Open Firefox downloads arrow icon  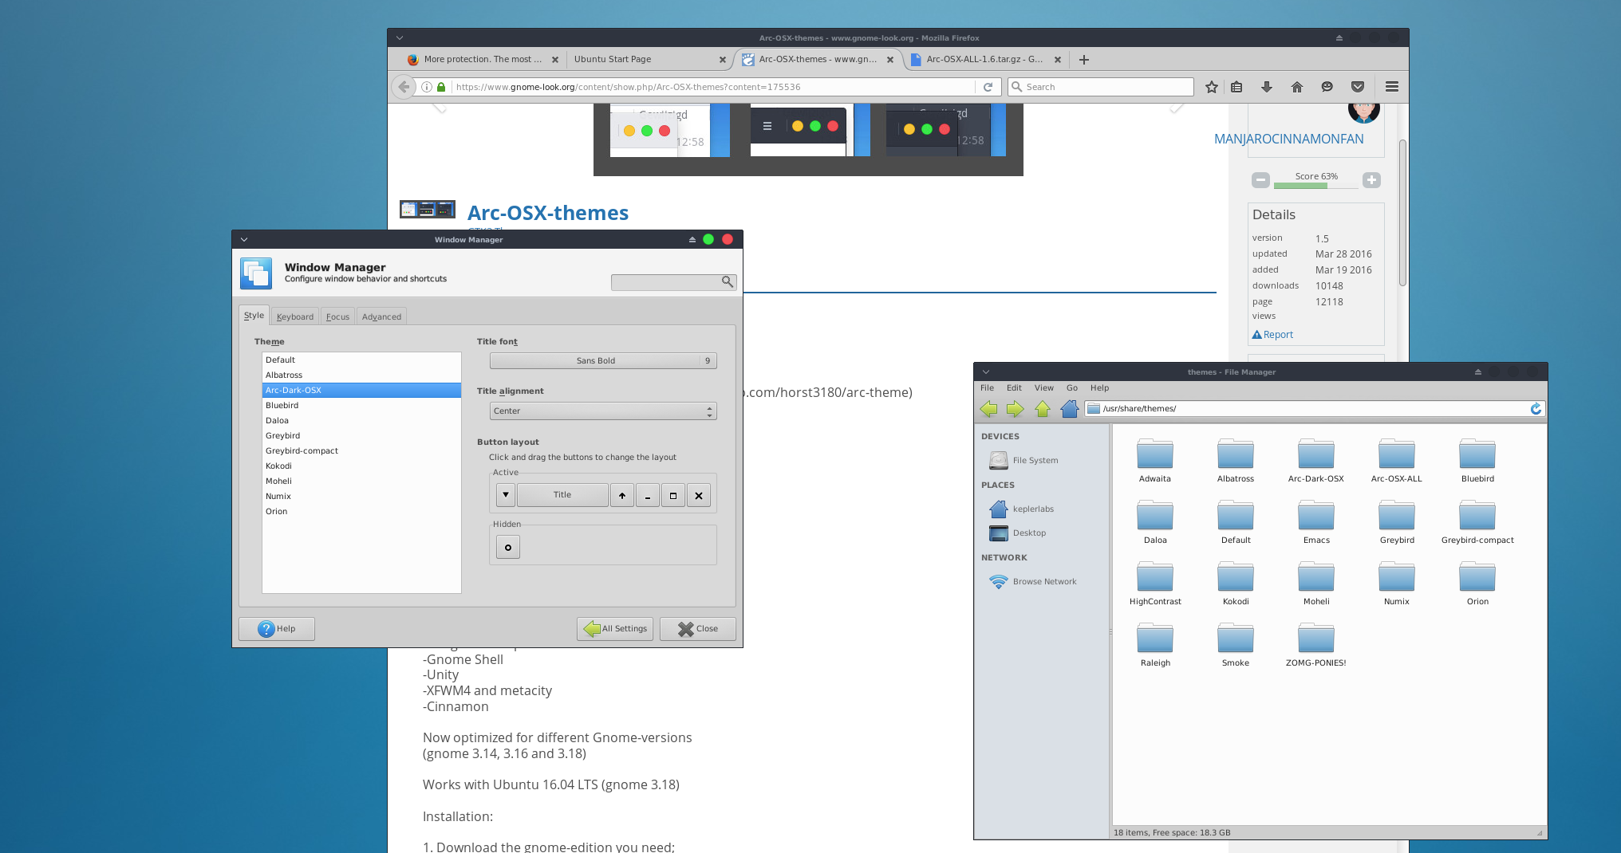(x=1266, y=87)
